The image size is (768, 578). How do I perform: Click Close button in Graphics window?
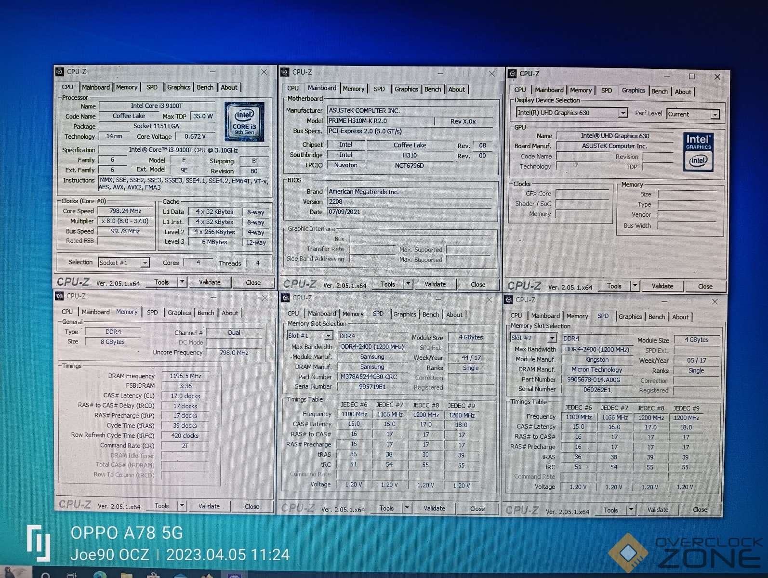(x=705, y=286)
